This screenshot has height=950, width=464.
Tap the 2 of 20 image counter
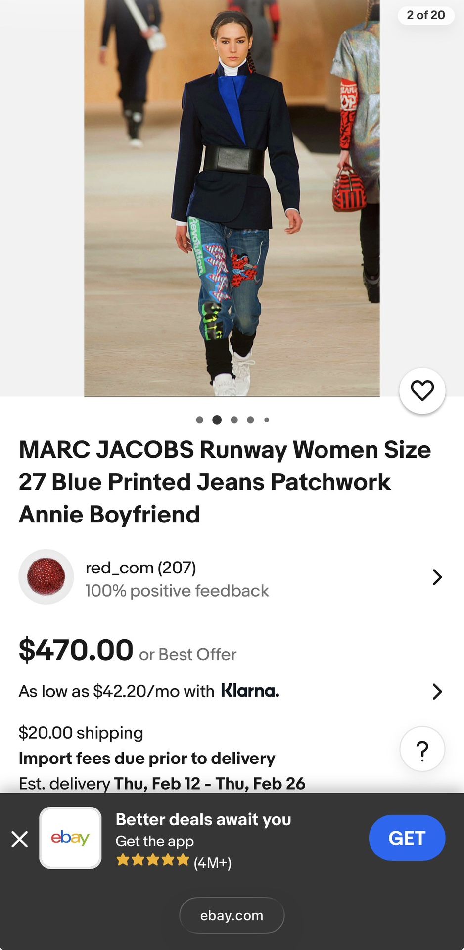click(x=425, y=15)
